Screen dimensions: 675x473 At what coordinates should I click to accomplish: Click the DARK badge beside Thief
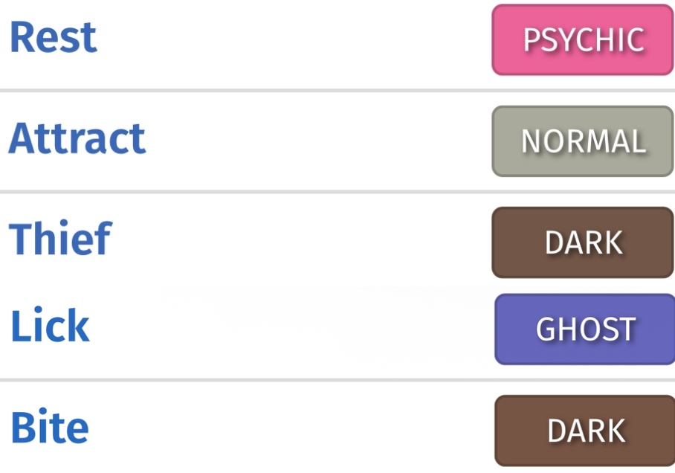(x=583, y=242)
